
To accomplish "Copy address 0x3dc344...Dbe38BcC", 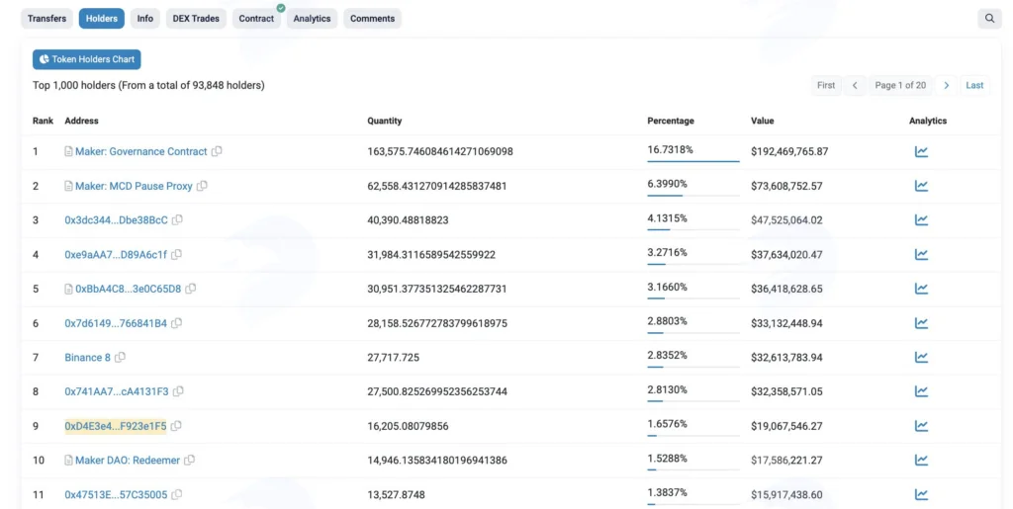I will pos(178,220).
